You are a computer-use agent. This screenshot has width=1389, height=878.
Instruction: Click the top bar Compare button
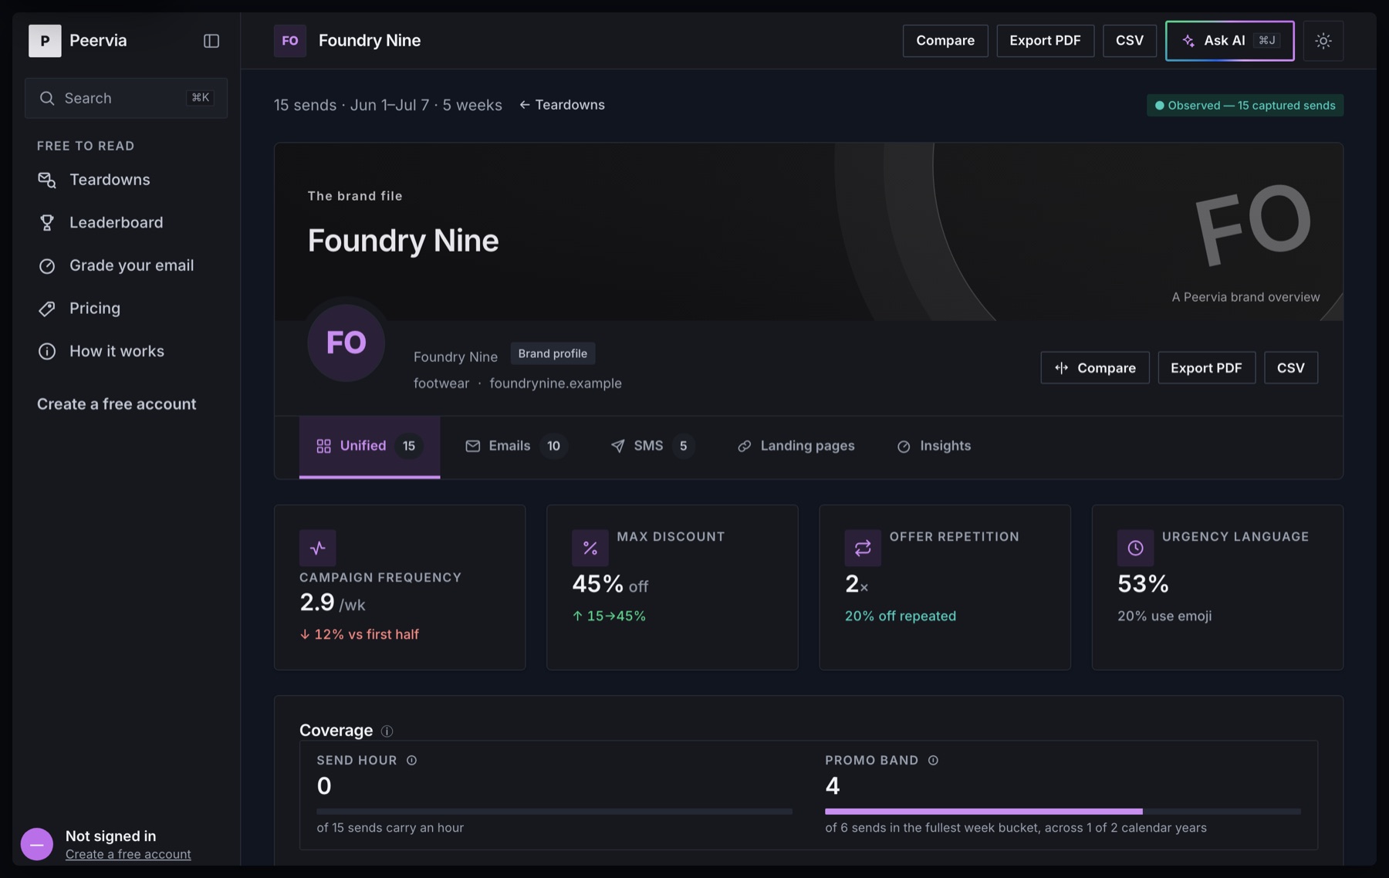tap(945, 41)
